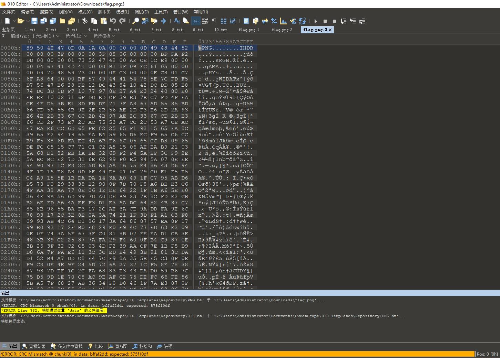Click the Paste clipboard icon
500x358 pixels.
pyautogui.click(x=103, y=21)
